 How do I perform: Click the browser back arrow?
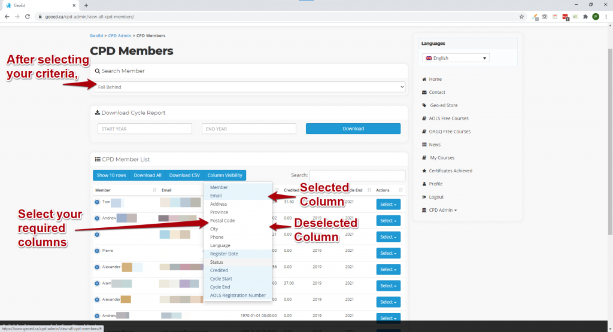(x=7, y=17)
